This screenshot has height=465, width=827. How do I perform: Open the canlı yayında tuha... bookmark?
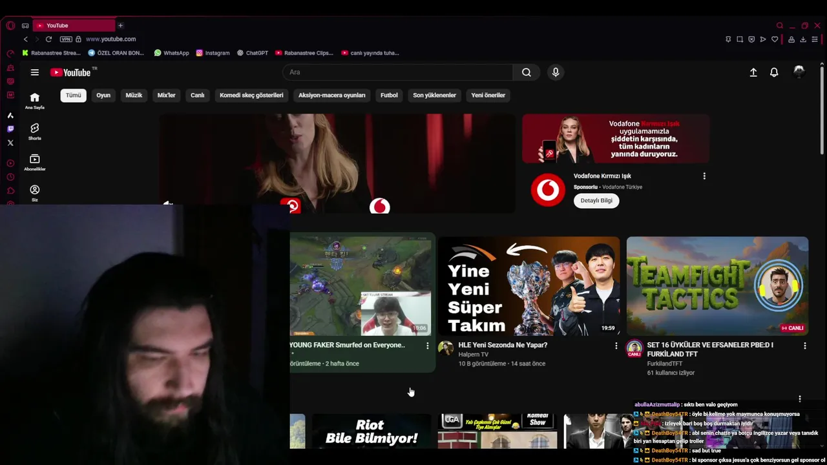[x=370, y=53]
